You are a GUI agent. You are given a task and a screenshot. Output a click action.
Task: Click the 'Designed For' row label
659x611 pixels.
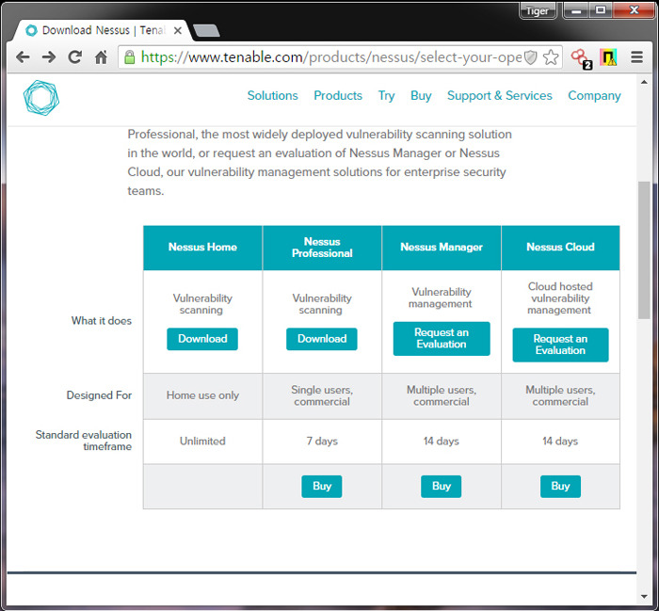coord(99,395)
